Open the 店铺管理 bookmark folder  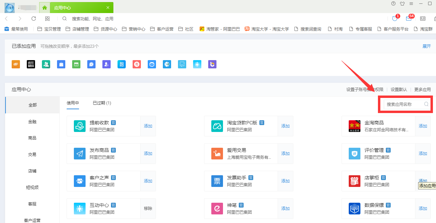click(x=77, y=29)
